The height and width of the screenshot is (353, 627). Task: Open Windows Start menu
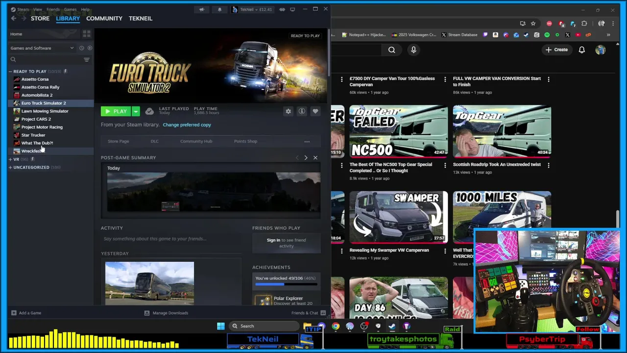(221, 326)
